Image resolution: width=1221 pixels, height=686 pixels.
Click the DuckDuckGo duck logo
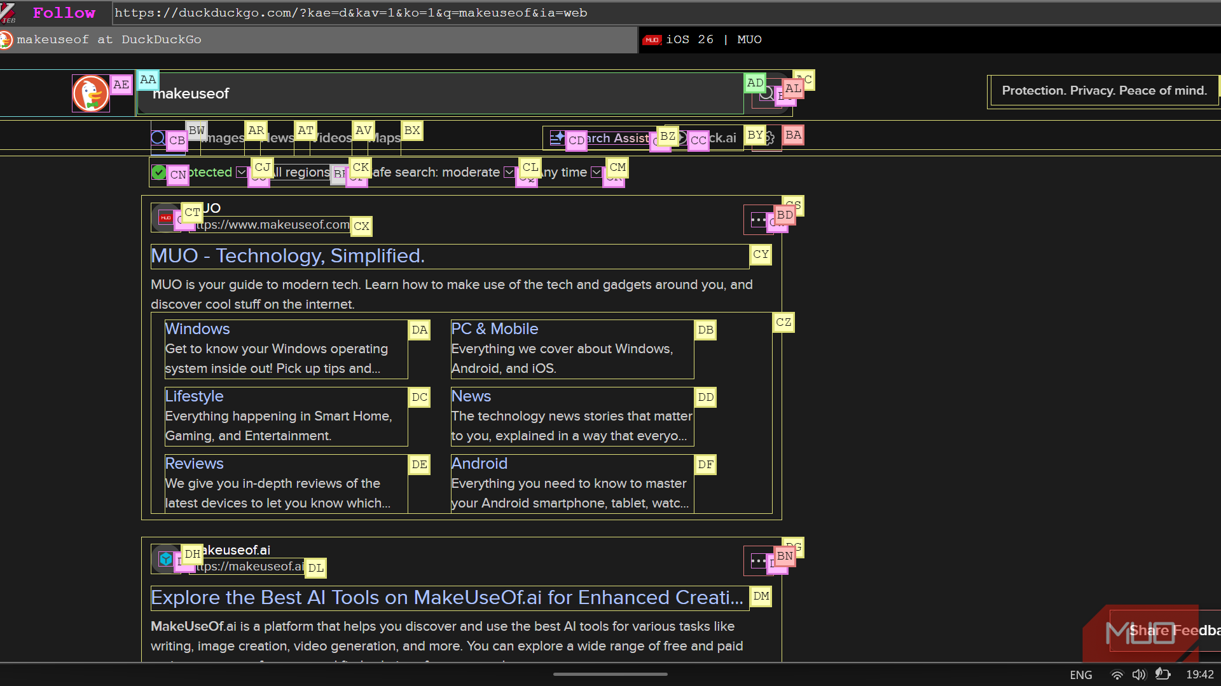click(x=91, y=93)
